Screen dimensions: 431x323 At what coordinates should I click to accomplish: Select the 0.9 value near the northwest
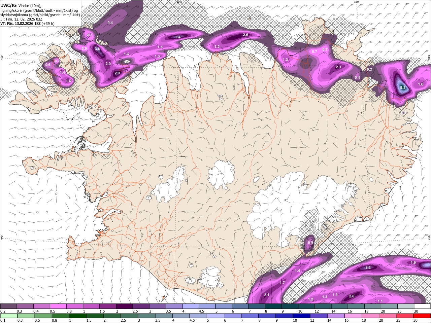[x=84, y=49]
